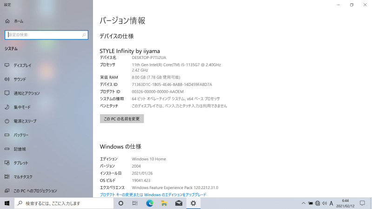Open the clock showing 6:44 2021/02/12
Image resolution: width=372 pixels, height=209 pixels.
pos(345,203)
